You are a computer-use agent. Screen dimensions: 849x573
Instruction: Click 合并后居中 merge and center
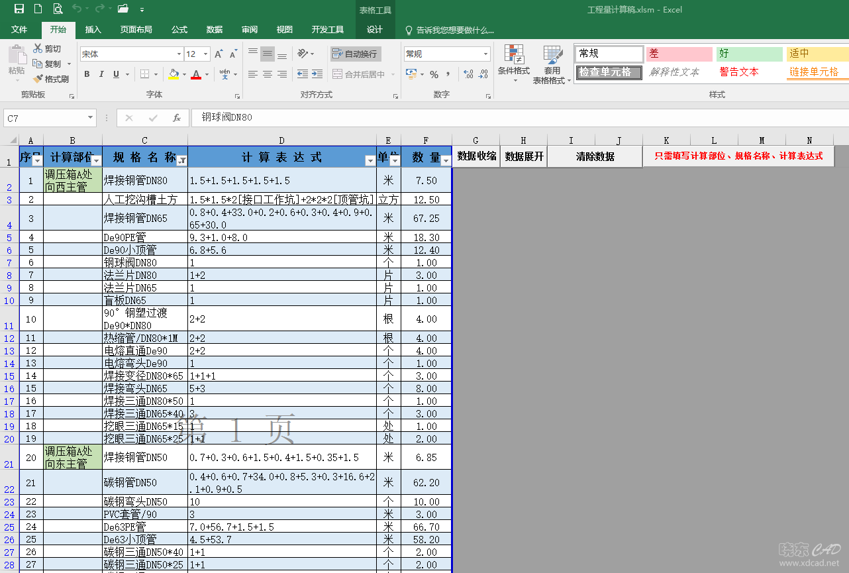[x=359, y=74]
